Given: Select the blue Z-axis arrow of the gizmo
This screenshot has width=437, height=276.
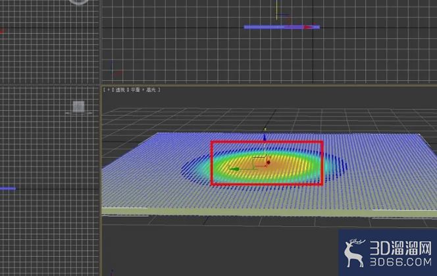Looking at the screenshot, I should click(x=265, y=137).
